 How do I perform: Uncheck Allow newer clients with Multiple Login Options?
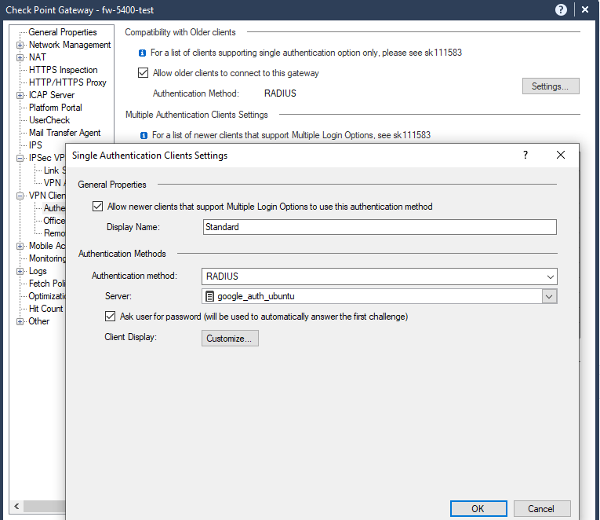coord(97,207)
